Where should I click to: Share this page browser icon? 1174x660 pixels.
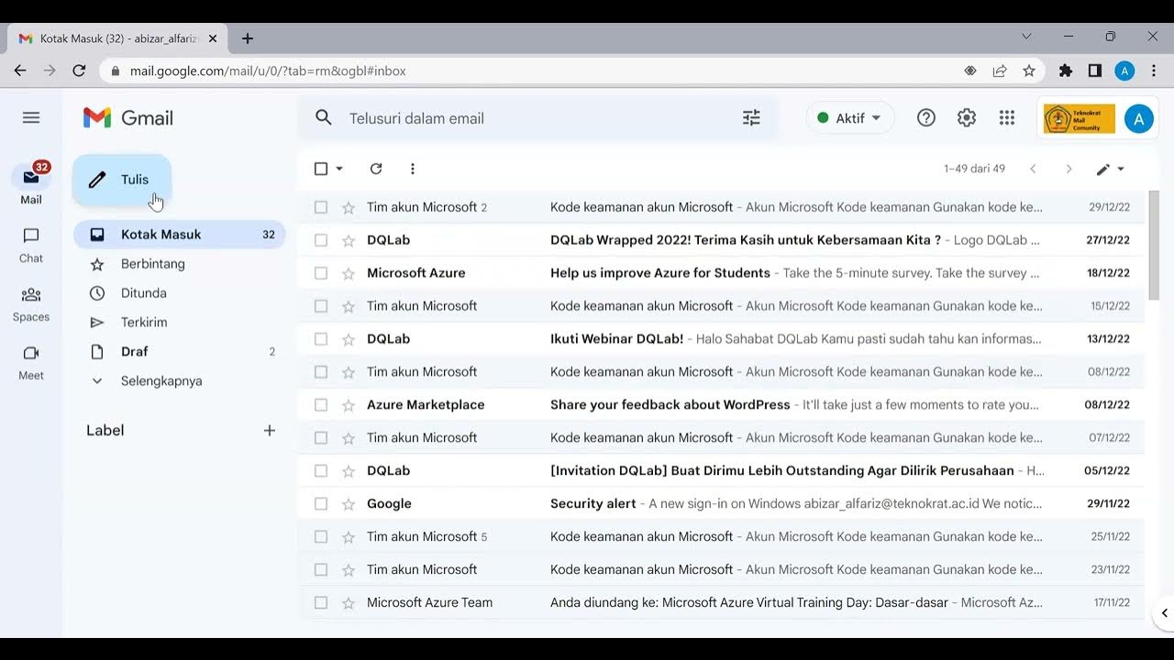(x=1000, y=71)
